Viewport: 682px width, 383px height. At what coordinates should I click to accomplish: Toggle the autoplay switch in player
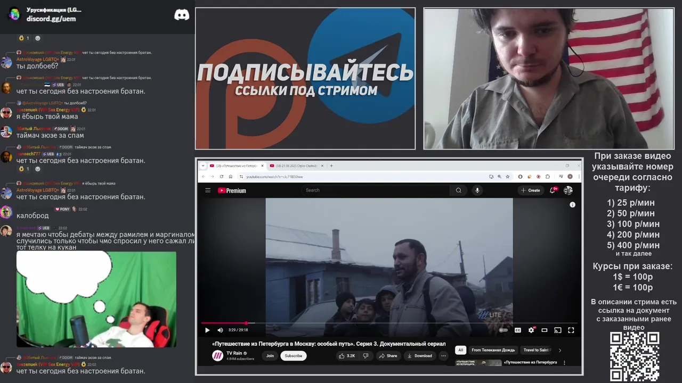tap(503, 330)
